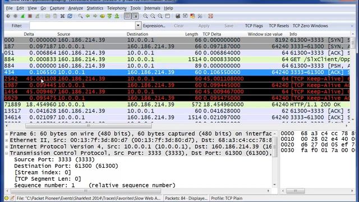Click 'Profile: TCP Plain' in status bar
This screenshot has width=359, height=202.
tap(227, 198)
